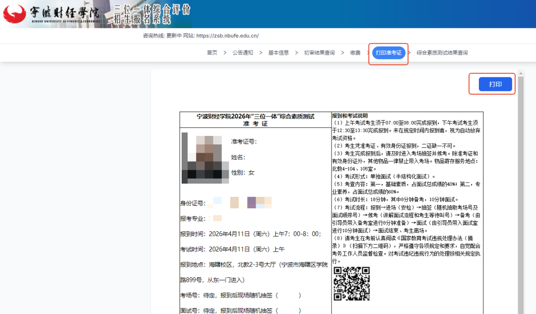Click the highlighted 打印准考证 navigation pill

click(x=388, y=53)
